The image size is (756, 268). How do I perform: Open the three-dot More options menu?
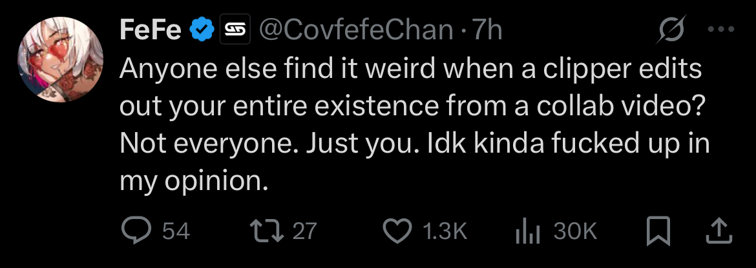tap(721, 30)
